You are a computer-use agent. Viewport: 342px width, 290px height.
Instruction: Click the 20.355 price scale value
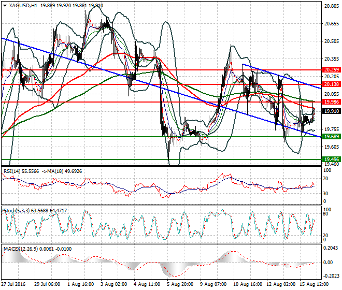coord(332,59)
